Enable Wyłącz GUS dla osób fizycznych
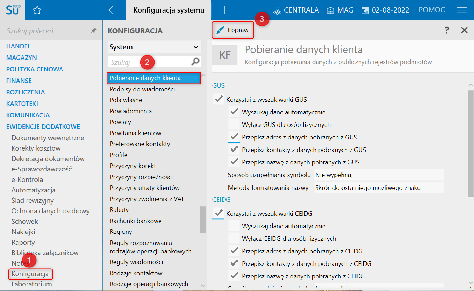This screenshot has height=291, width=474. coord(234,124)
